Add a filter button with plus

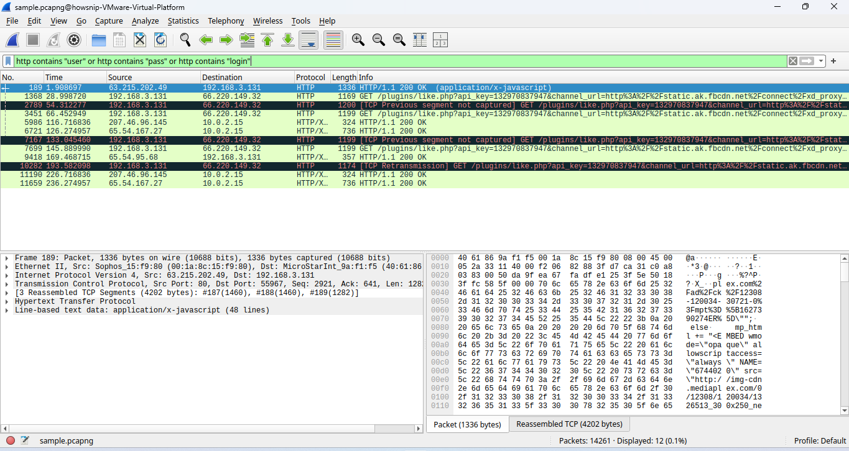point(833,61)
